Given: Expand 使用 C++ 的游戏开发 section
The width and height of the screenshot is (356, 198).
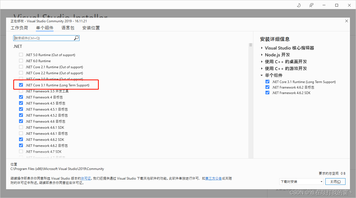Looking at the screenshot, I should coord(262,68).
